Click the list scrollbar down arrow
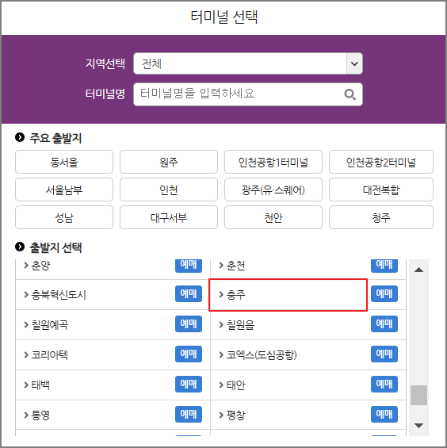Image resolution: width=447 pixels, height=448 pixels. pos(418,426)
